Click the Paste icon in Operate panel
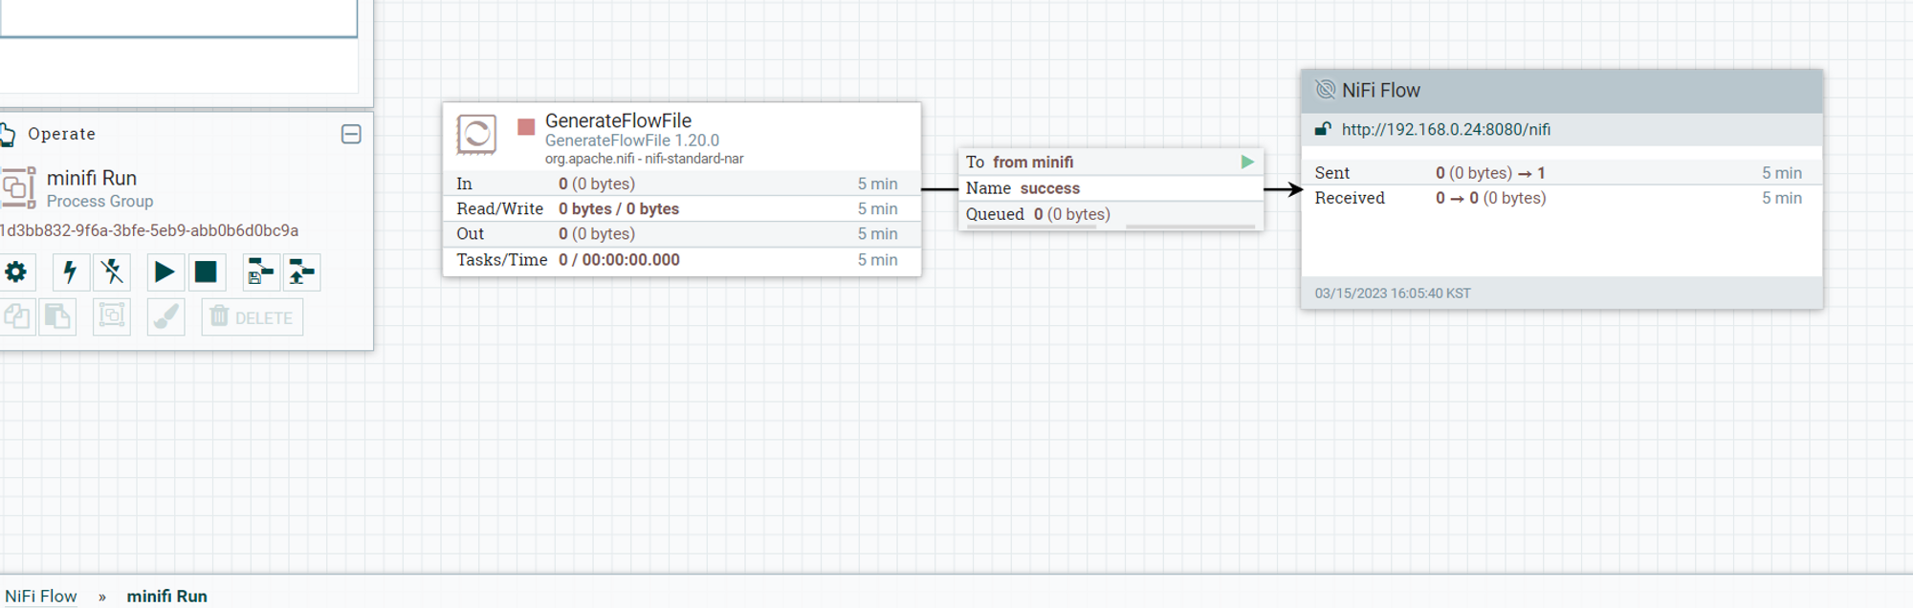Viewport: 1913px width, 608px height. coord(57,316)
